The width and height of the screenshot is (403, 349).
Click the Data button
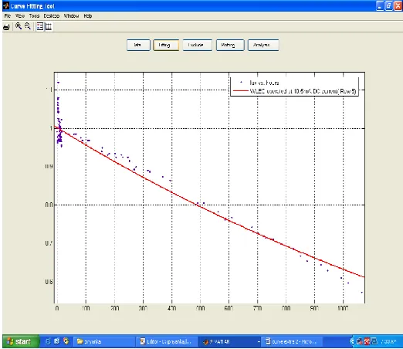pos(138,45)
